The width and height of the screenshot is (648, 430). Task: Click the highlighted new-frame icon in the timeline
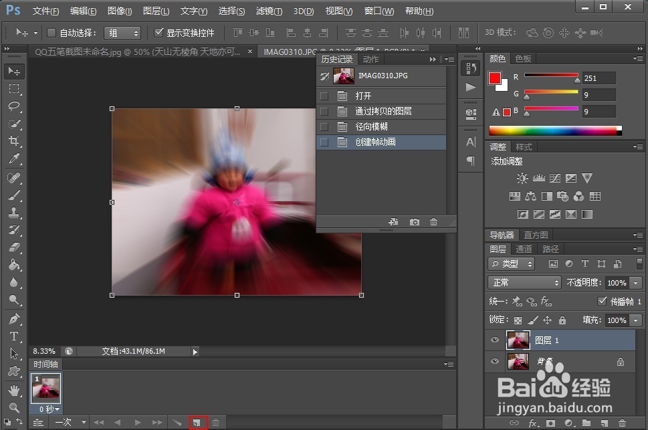click(x=197, y=422)
